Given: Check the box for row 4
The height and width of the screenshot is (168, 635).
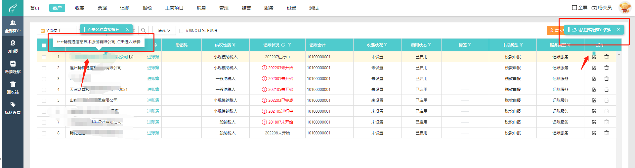Looking at the screenshot, I should tap(44, 90).
